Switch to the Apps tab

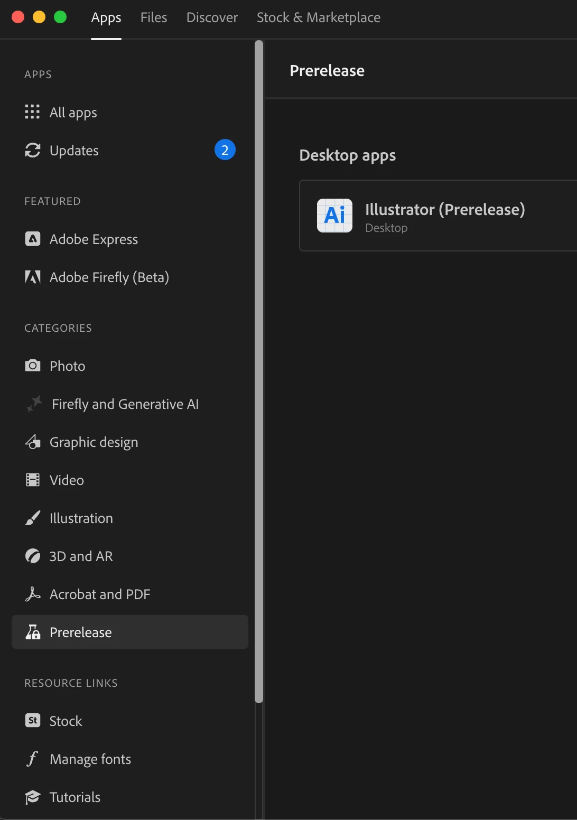[x=106, y=17]
